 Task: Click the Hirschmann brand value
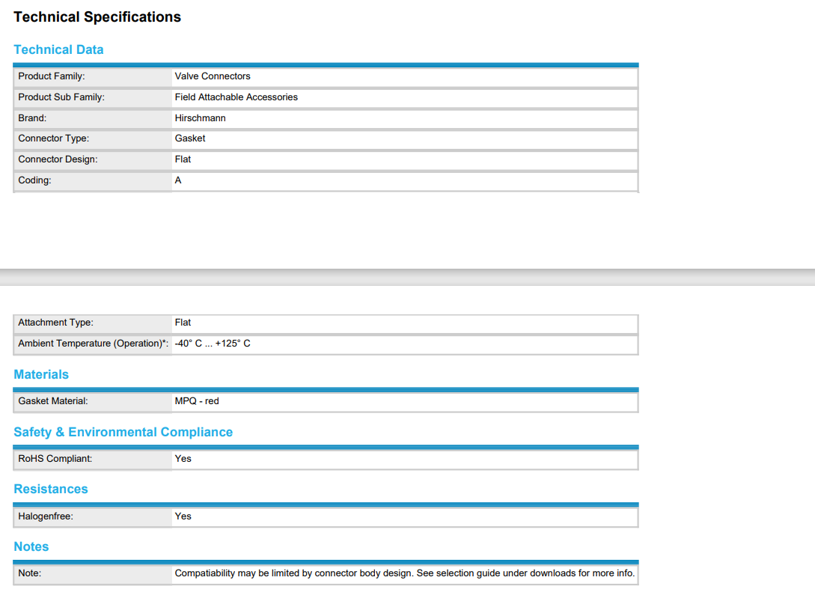[x=200, y=118]
